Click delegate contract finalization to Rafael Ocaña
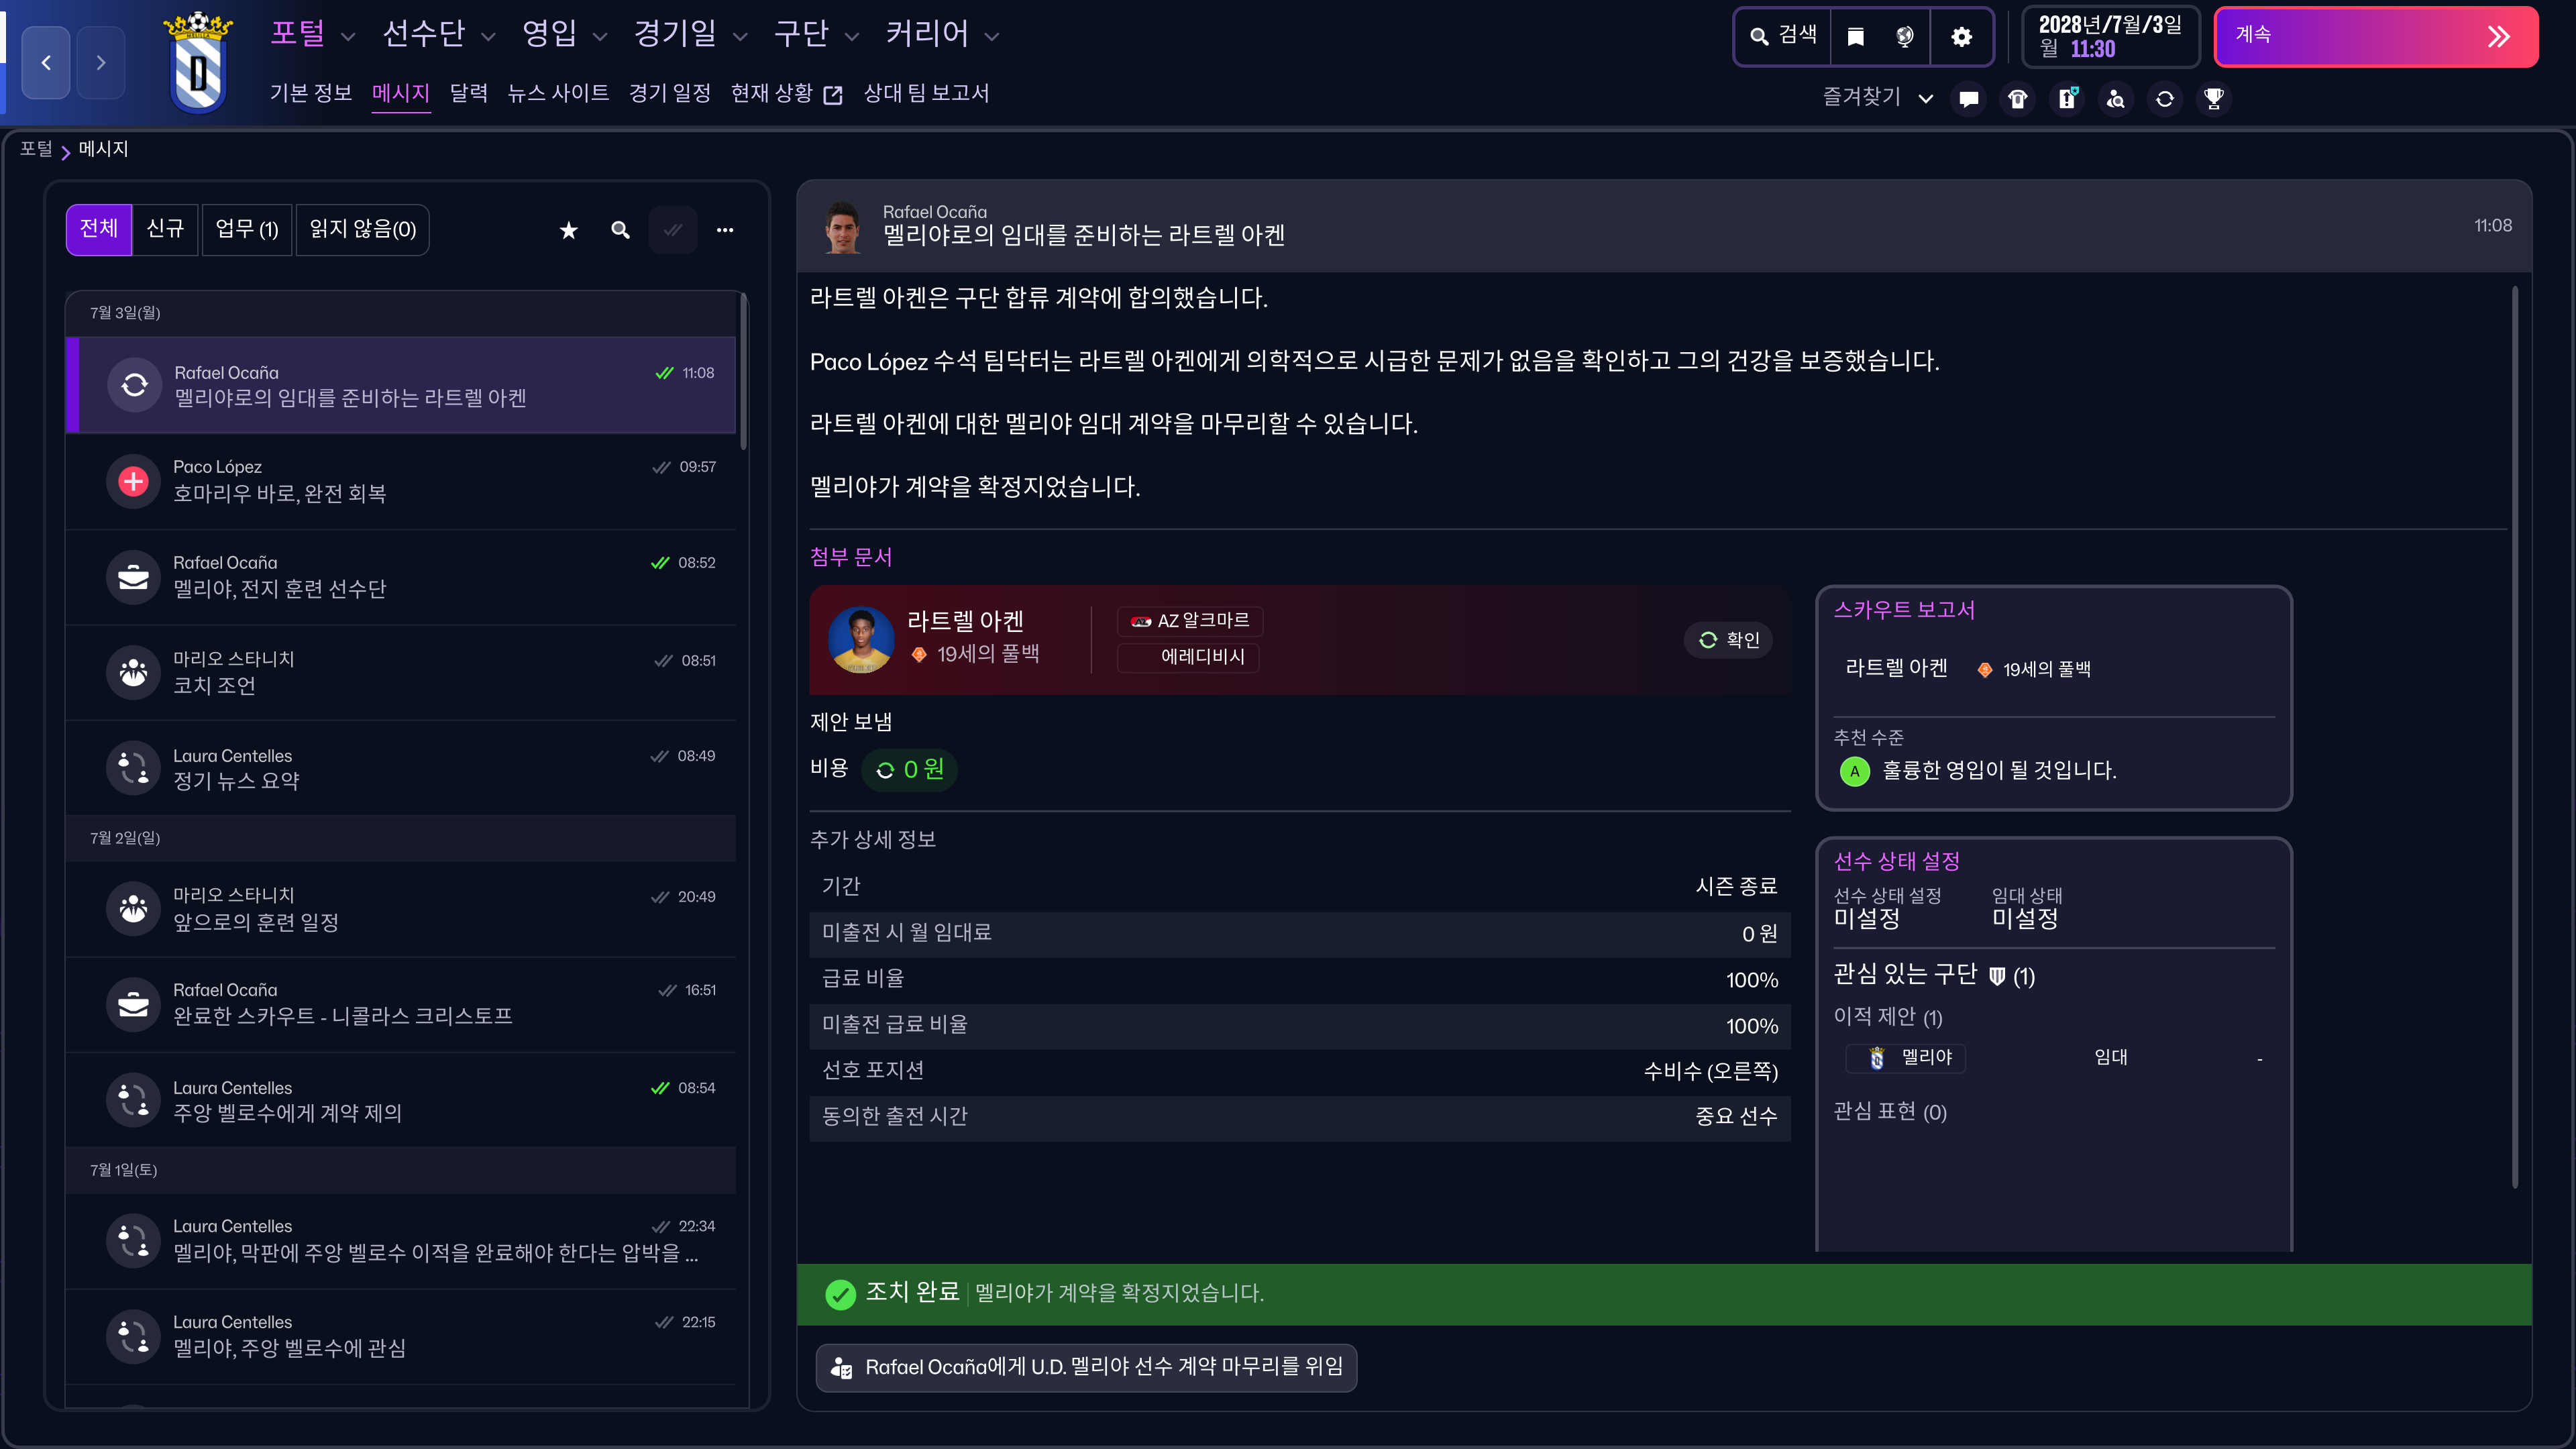Image resolution: width=2576 pixels, height=1449 pixels. click(1086, 1367)
